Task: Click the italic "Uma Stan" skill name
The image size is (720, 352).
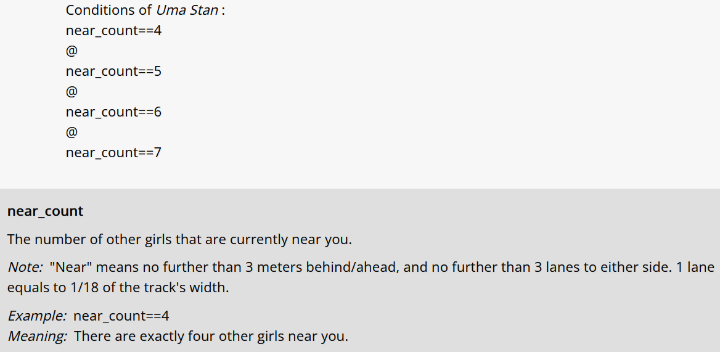Action: 187,10
